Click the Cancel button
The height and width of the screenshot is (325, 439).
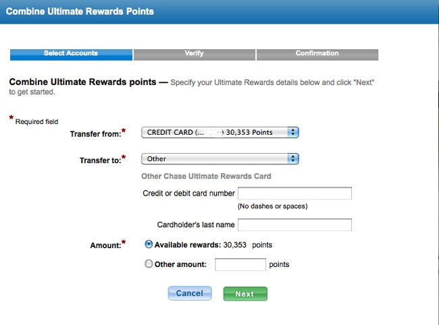[190, 293]
